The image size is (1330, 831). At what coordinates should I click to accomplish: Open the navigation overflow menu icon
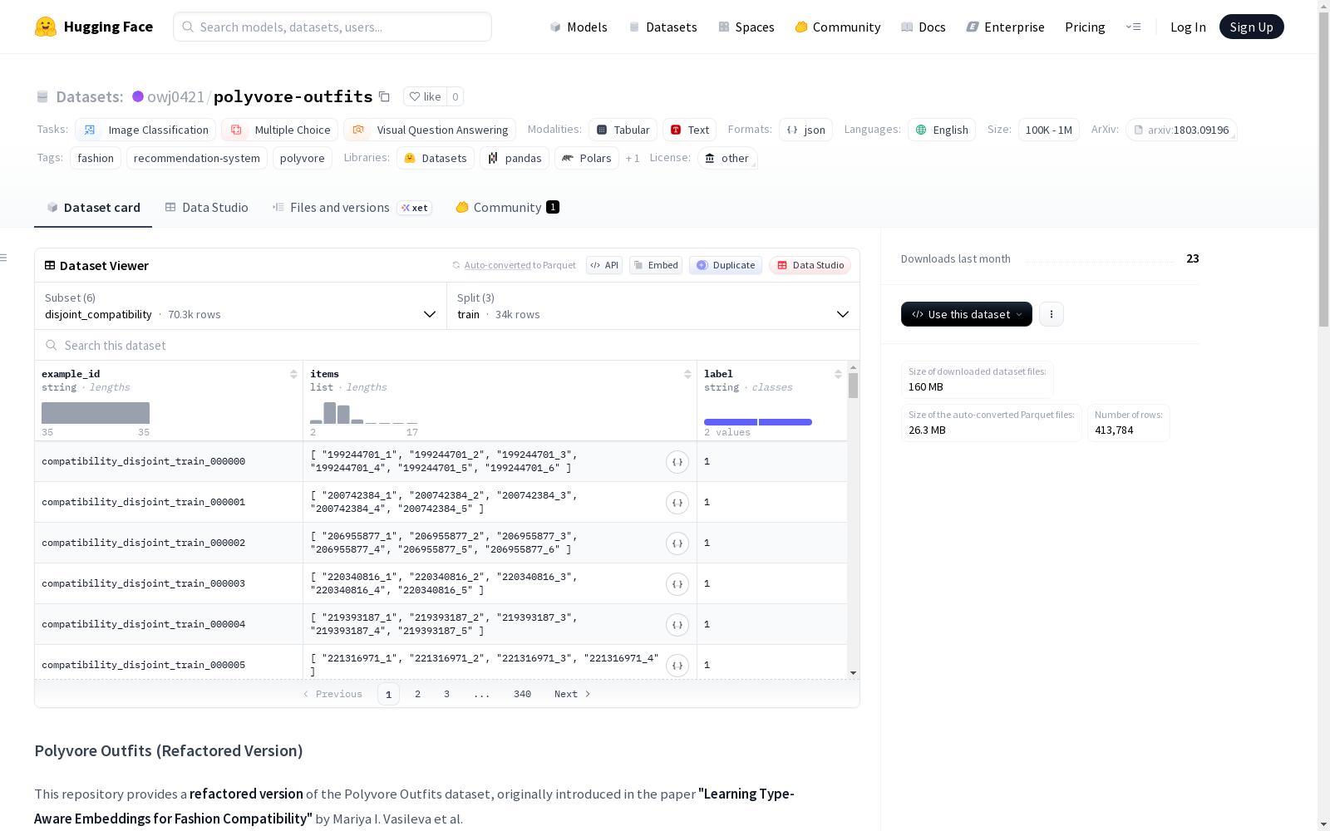coord(1133,27)
